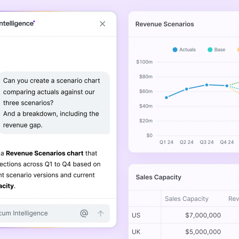
Task: Click the Intelligence logo in chat header
Action: click(17, 24)
